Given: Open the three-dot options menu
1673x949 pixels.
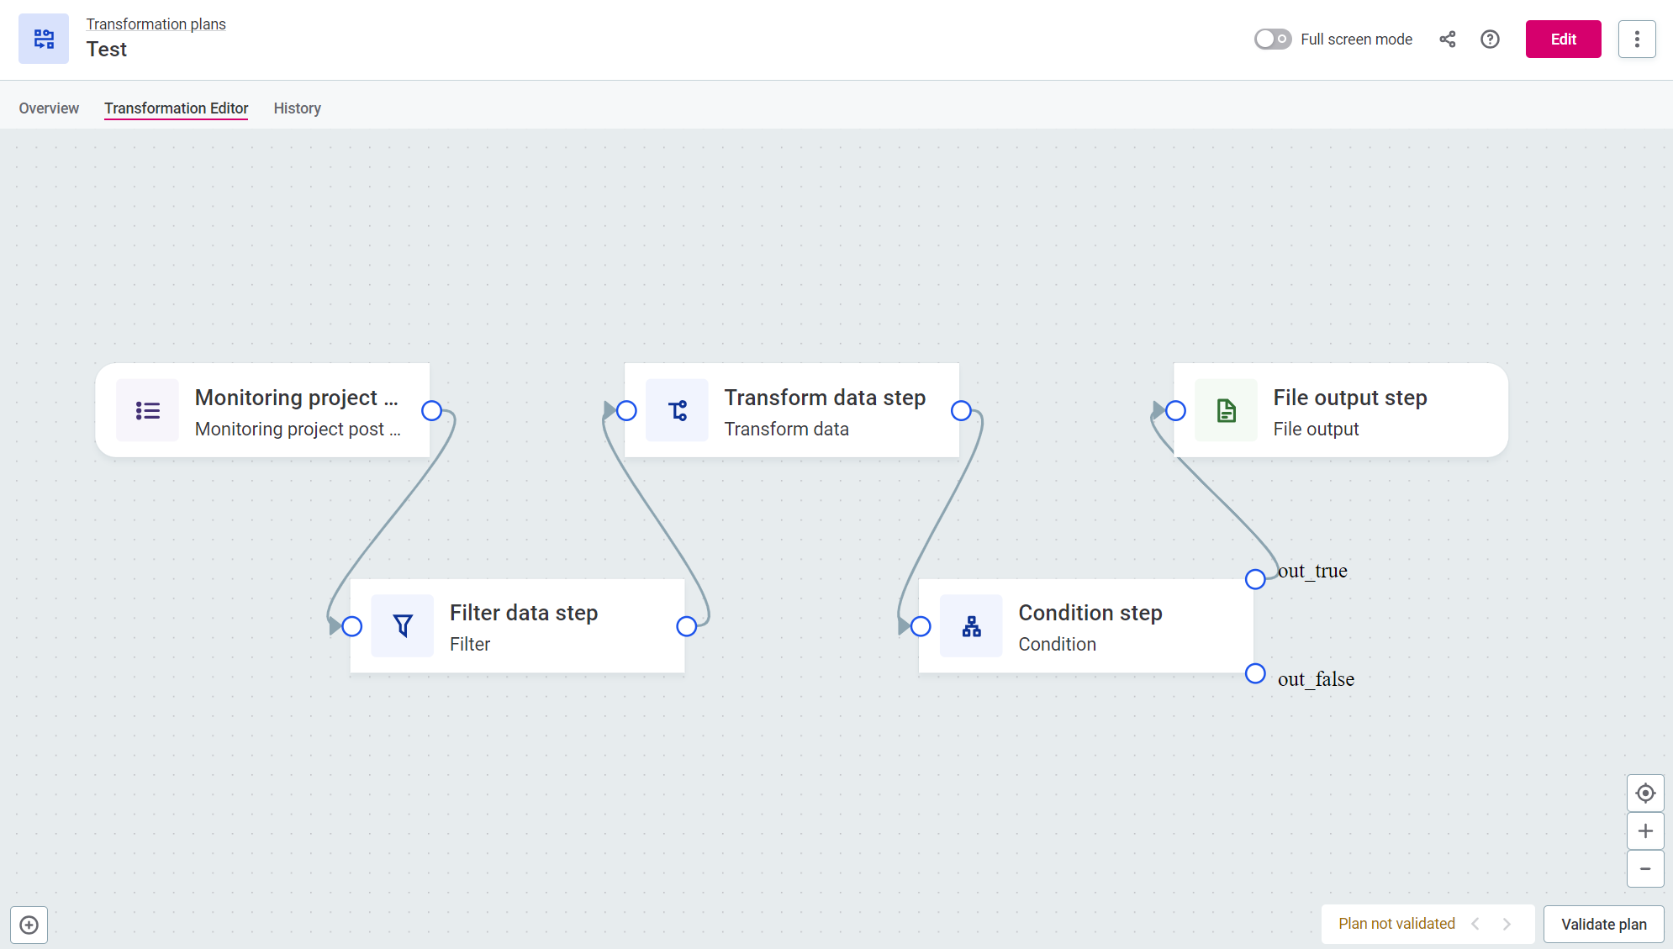Looking at the screenshot, I should pos(1638,39).
